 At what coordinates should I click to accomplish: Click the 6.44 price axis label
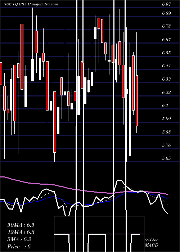(166, 66)
